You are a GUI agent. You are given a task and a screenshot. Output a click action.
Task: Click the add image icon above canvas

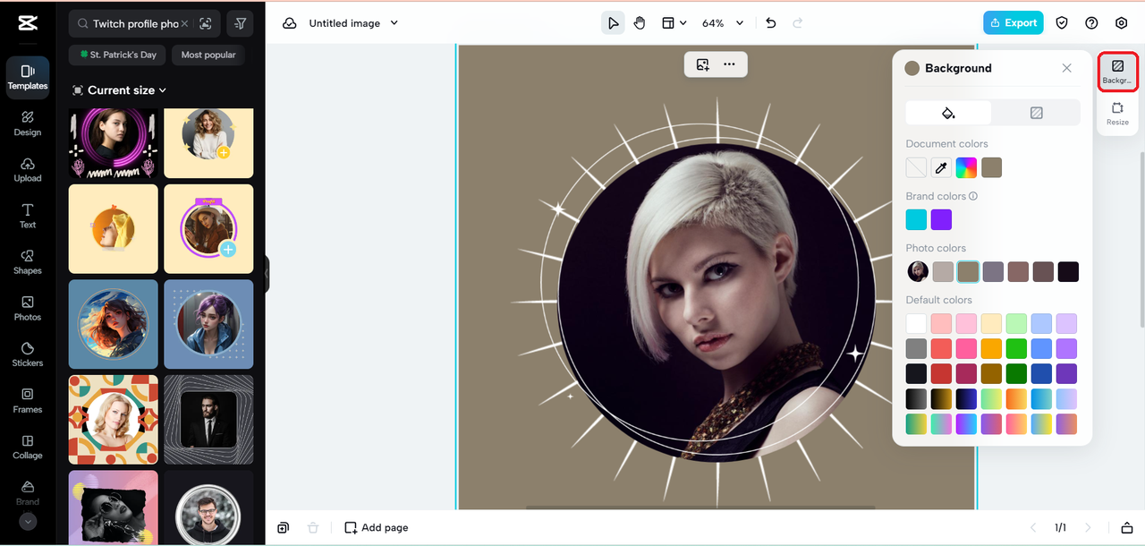(x=703, y=64)
